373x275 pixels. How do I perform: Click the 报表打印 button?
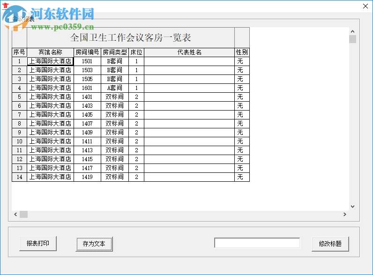pyautogui.click(x=38, y=243)
